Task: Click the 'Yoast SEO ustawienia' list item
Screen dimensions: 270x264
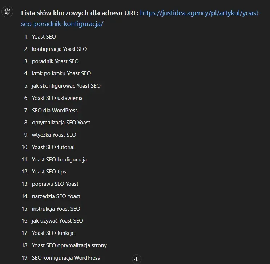Action: 57,98
